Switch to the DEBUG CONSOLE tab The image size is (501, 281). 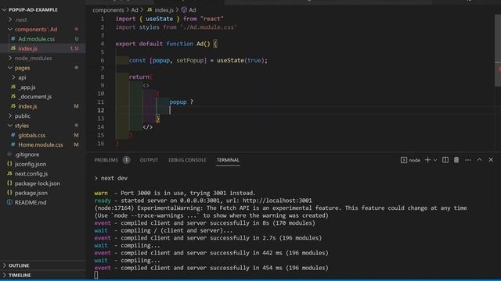[x=187, y=160]
